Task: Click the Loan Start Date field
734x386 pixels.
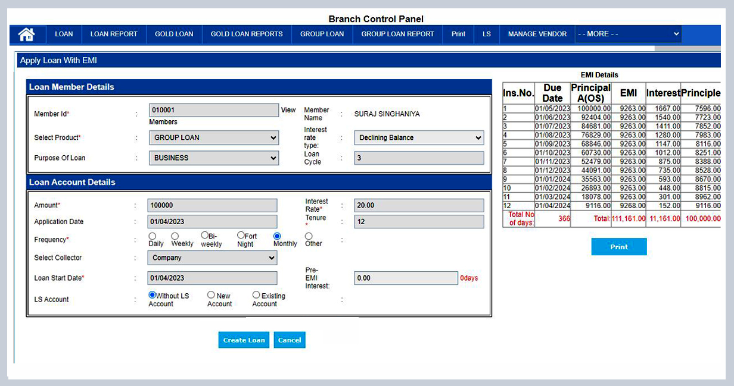Action: click(x=213, y=278)
